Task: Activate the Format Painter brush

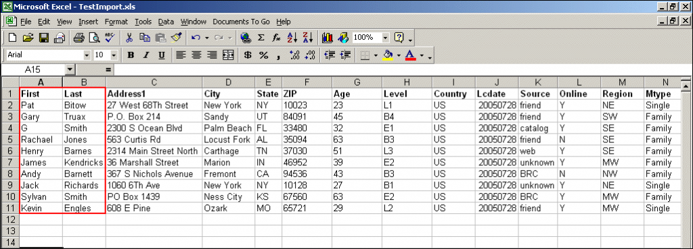Action: click(x=176, y=38)
